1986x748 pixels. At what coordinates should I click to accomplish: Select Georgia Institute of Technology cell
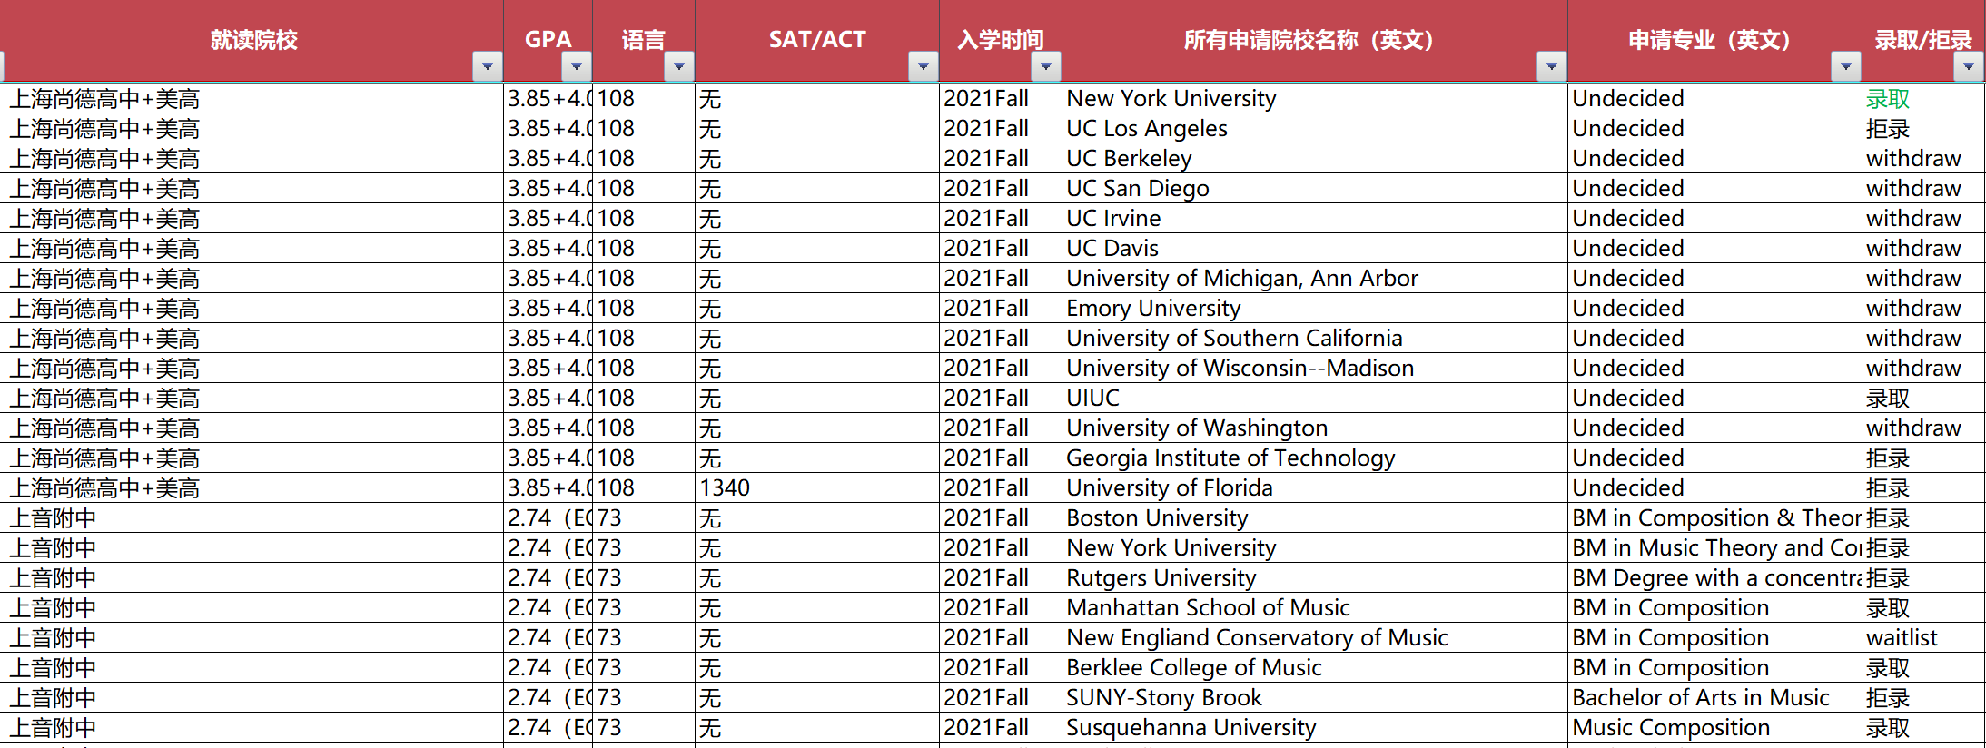1315,458
